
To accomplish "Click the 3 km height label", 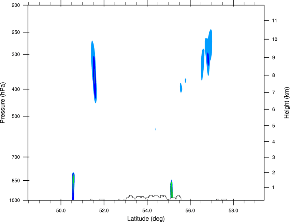I will pyautogui.click(x=273, y=157).
